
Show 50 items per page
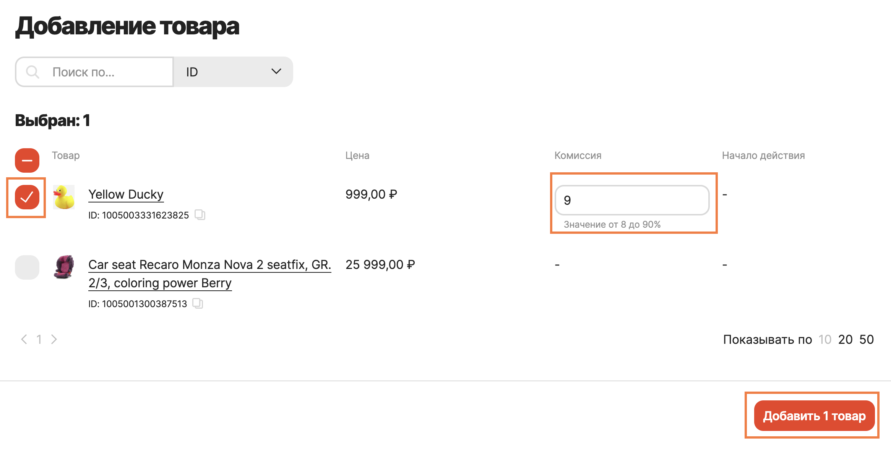tap(867, 339)
